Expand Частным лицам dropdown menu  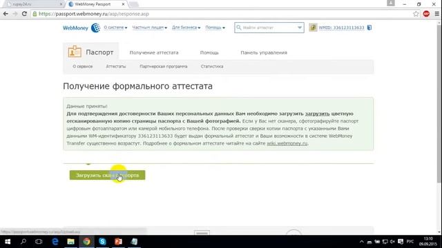click(x=149, y=28)
